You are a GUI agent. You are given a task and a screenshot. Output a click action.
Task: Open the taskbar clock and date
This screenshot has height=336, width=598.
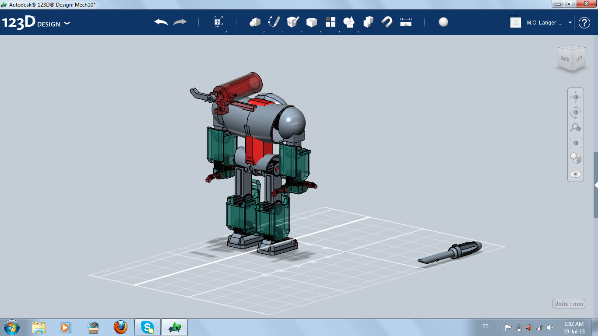coord(574,327)
